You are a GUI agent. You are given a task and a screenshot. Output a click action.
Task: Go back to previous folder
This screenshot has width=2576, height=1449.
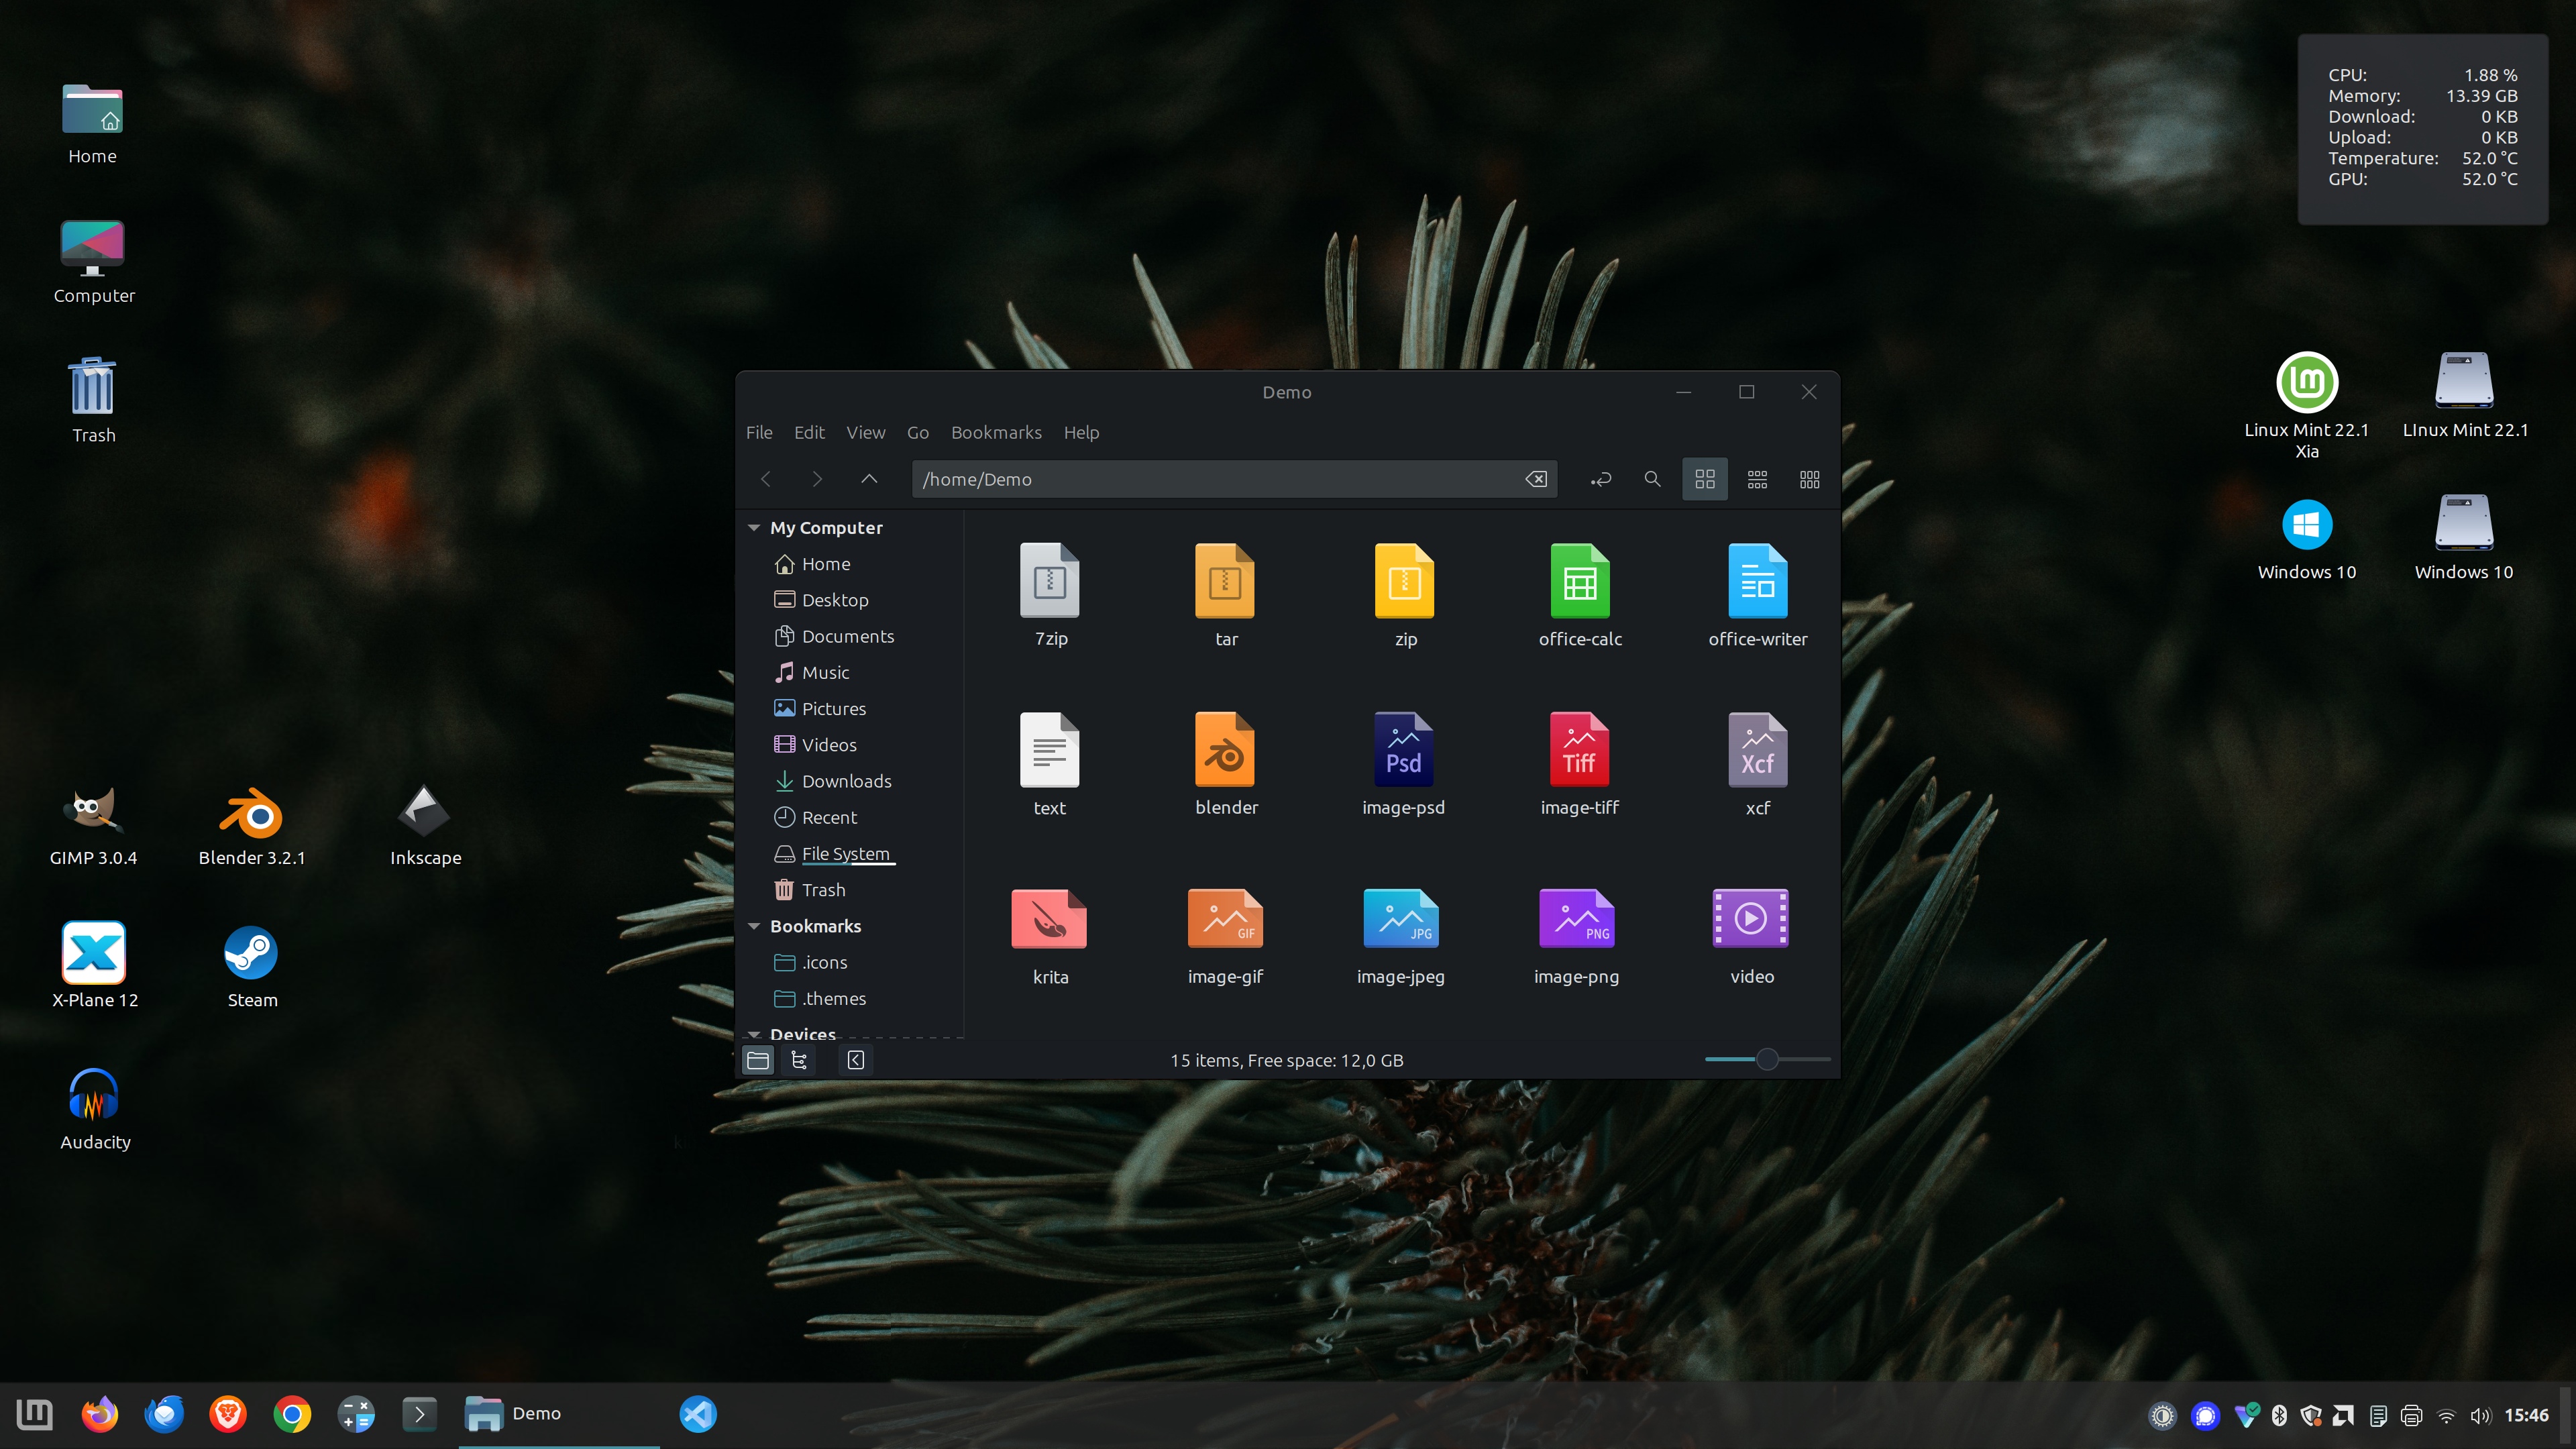[766, 479]
